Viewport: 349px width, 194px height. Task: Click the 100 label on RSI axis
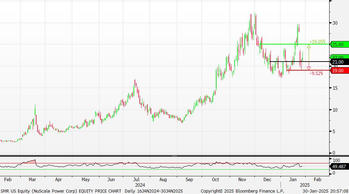[336, 160]
